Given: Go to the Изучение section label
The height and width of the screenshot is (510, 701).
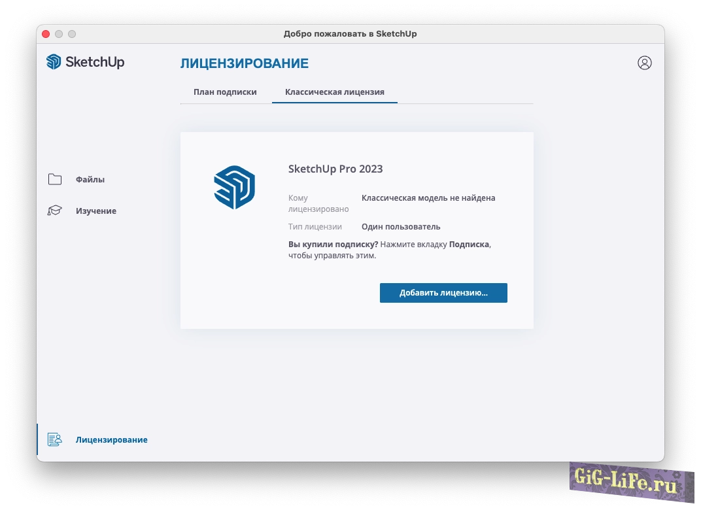Looking at the screenshot, I should [x=96, y=211].
